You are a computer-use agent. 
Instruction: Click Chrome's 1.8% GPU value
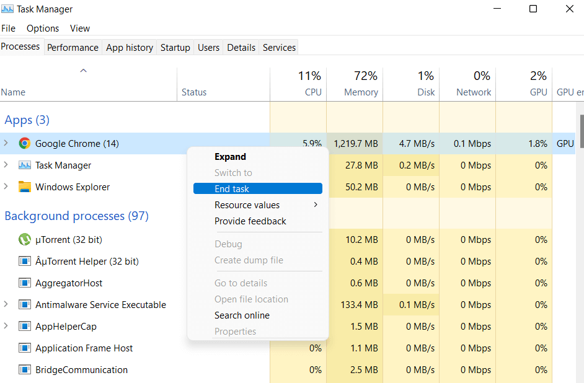pos(538,144)
